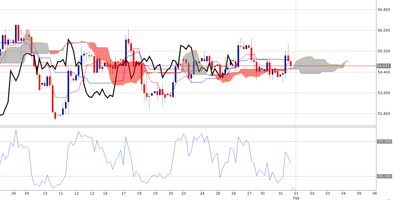This screenshot has width=394, height=200.
Task: Click date label 16 on time axis
Action: (x=105, y=193)
